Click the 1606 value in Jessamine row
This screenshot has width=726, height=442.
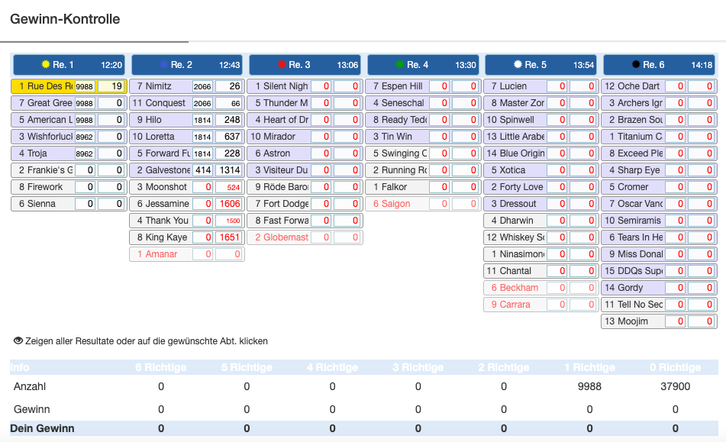230,204
